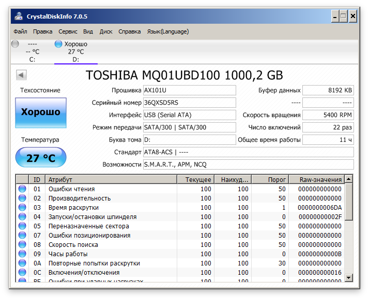Viewport: 369px width, 300px height.
Task: Click the Стандарт field ATA8-ACS
Action: (248, 152)
